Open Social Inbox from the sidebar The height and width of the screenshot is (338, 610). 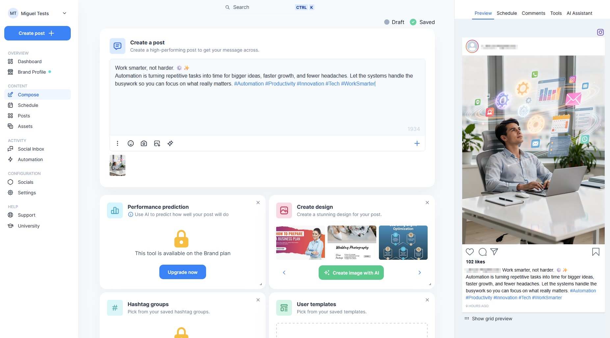pyautogui.click(x=31, y=149)
